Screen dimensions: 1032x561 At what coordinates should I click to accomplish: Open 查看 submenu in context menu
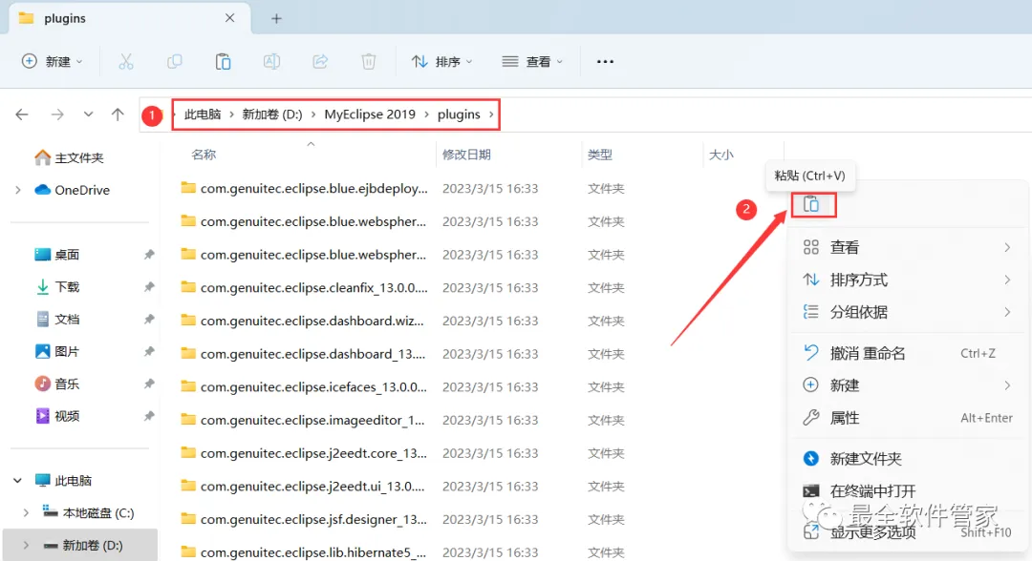pyautogui.click(x=907, y=247)
